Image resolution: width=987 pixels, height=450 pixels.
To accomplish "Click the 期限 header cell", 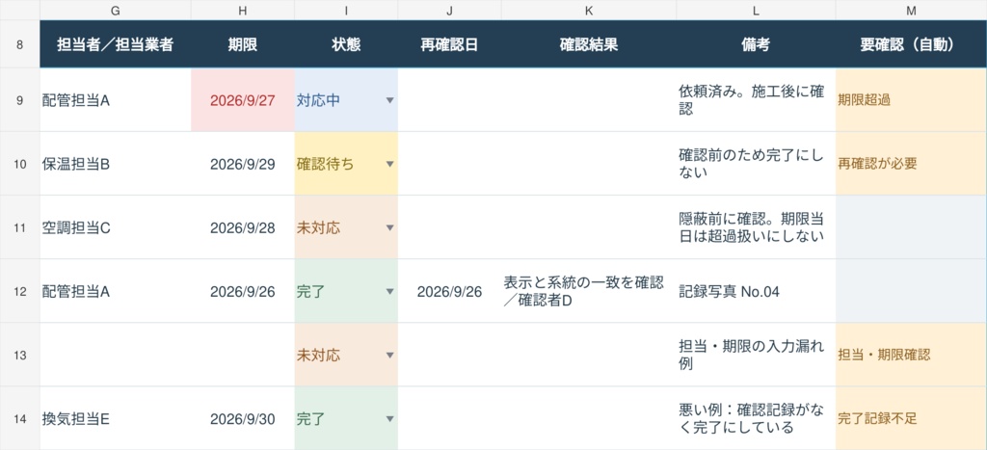I will coord(243,44).
